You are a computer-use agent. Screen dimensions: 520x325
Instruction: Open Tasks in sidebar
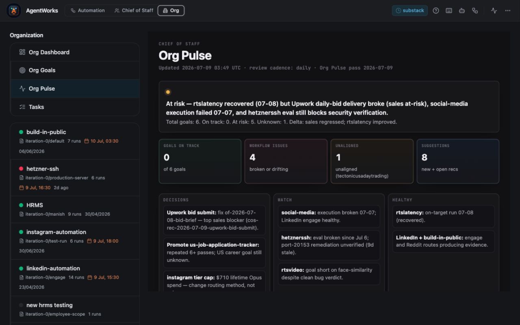tap(75, 107)
